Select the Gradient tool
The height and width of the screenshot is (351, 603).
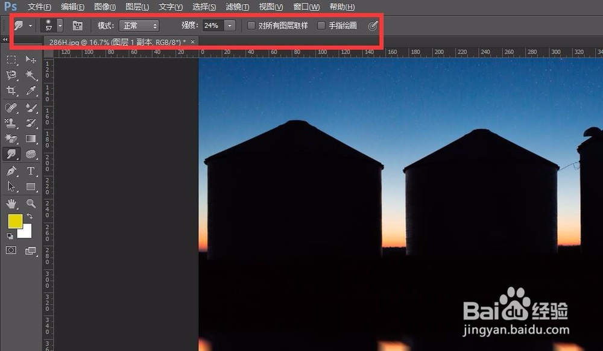pyautogui.click(x=31, y=138)
